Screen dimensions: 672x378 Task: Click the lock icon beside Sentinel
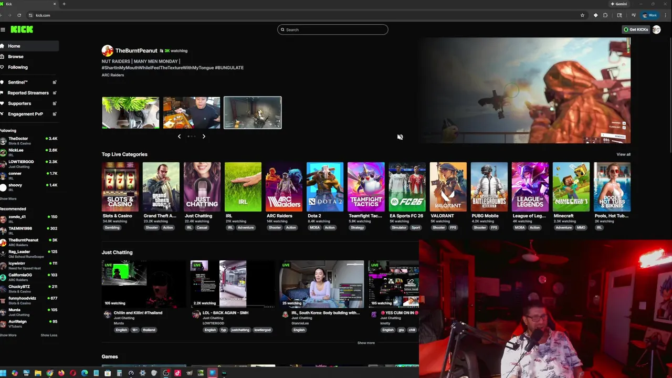point(55,82)
